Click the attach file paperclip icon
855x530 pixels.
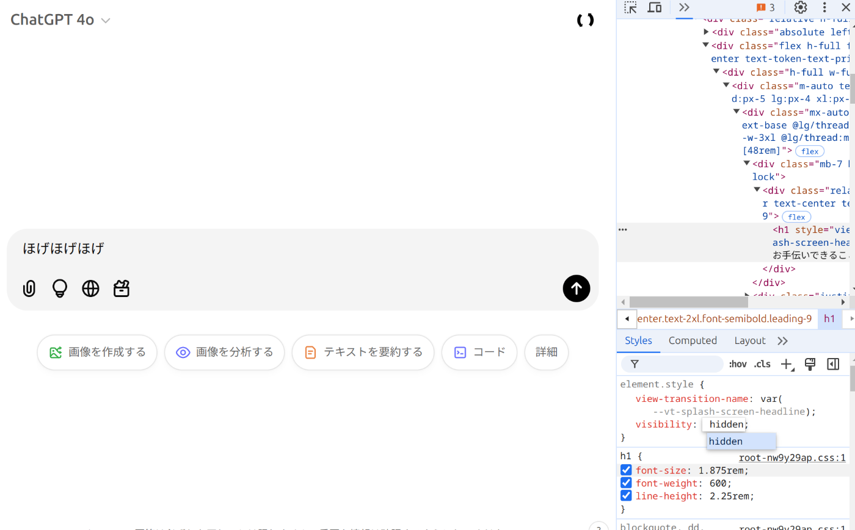(x=29, y=288)
